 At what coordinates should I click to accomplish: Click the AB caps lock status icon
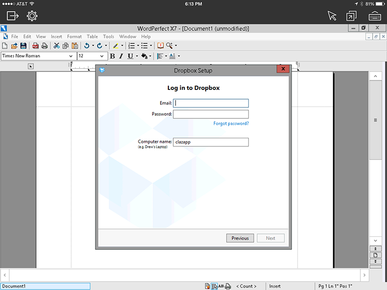click(221, 286)
